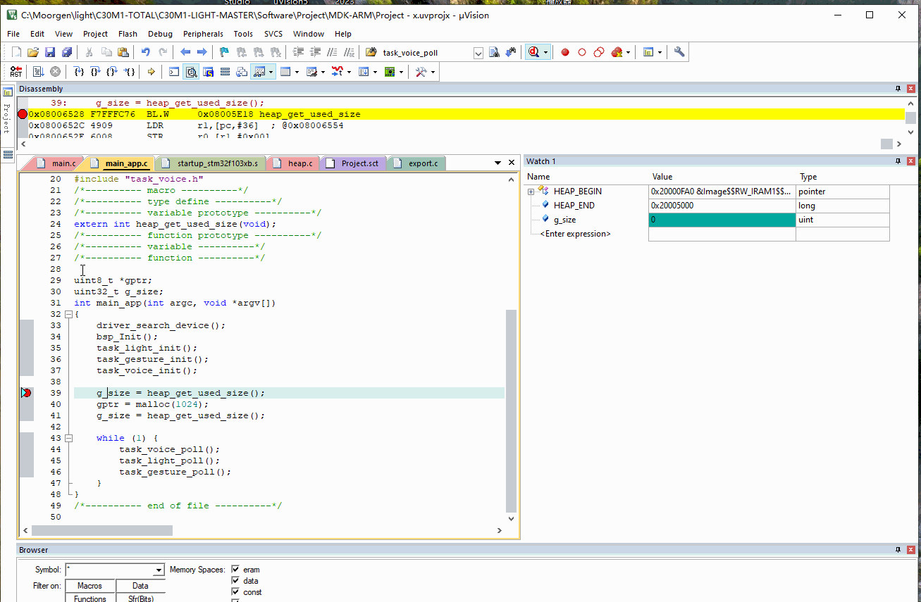This screenshot has width=921, height=602.
Task: Show next statement yellow arrow icon
Action: point(152,72)
